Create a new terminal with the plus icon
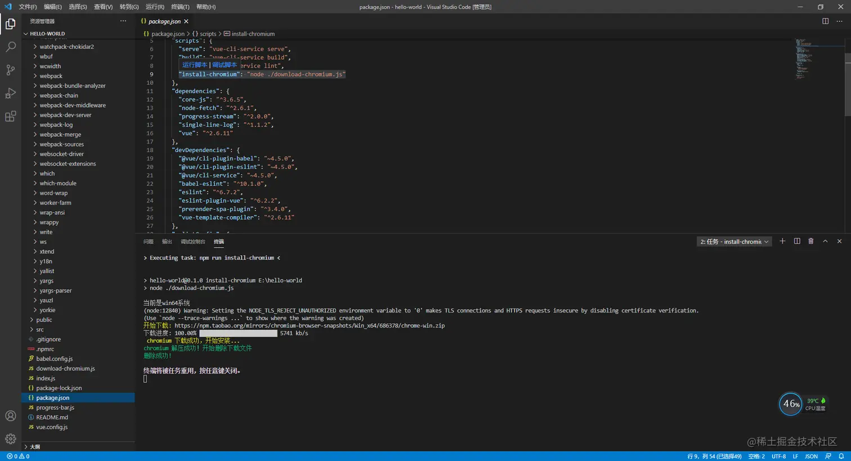Screen dimensions: 851x461 click(x=782, y=241)
